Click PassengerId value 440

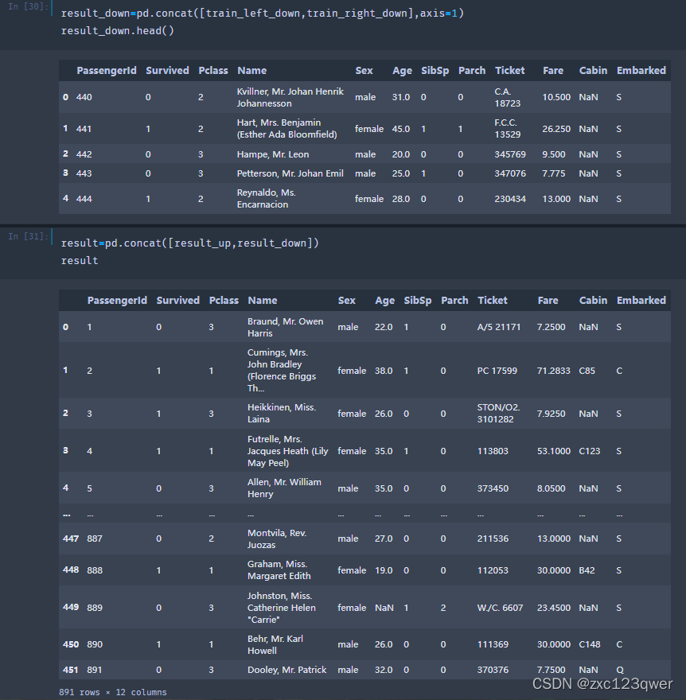click(x=84, y=97)
